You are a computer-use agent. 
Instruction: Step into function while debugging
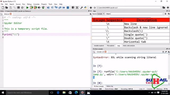tap(56, 7)
